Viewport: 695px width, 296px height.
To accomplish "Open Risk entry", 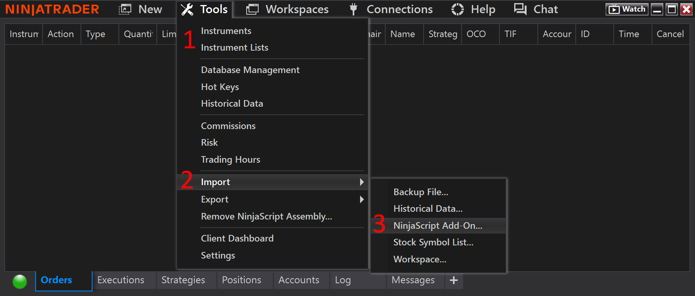I will 209,143.
